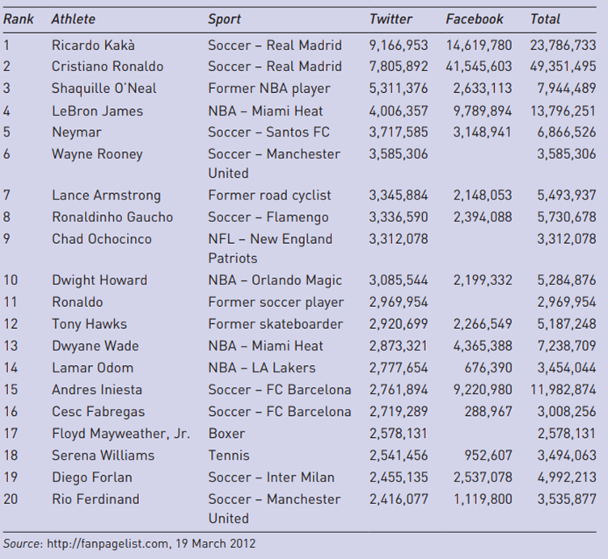Select the Floyd Mayweather, Jr. cell
The width and height of the screenshot is (608, 559).
pos(120,433)
